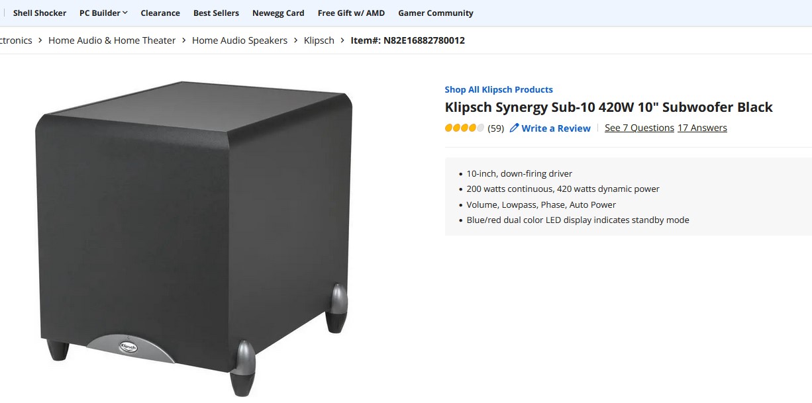Click the (59) review count
This screenshot has width=812, height=403.
pyautogui.click(x=495, y=128)
